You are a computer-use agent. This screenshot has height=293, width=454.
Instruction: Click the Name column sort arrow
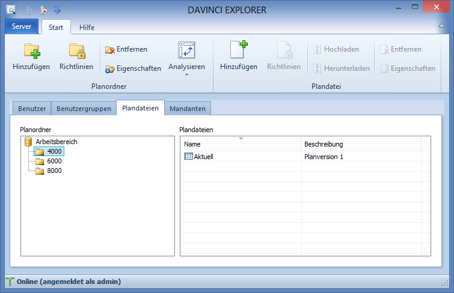click(241, 139)
